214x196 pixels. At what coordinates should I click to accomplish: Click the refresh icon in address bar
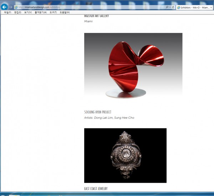click(173, 7)
